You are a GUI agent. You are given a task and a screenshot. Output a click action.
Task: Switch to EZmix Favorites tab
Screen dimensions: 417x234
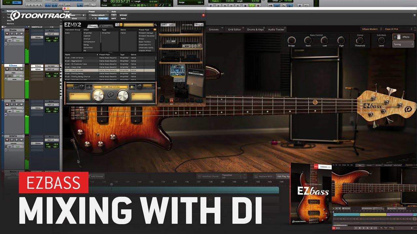click(x=106, y=26)
